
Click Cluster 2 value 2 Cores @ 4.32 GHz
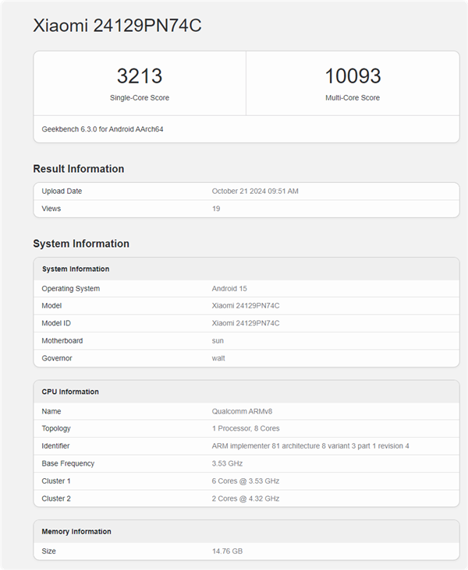pos(246,498)
